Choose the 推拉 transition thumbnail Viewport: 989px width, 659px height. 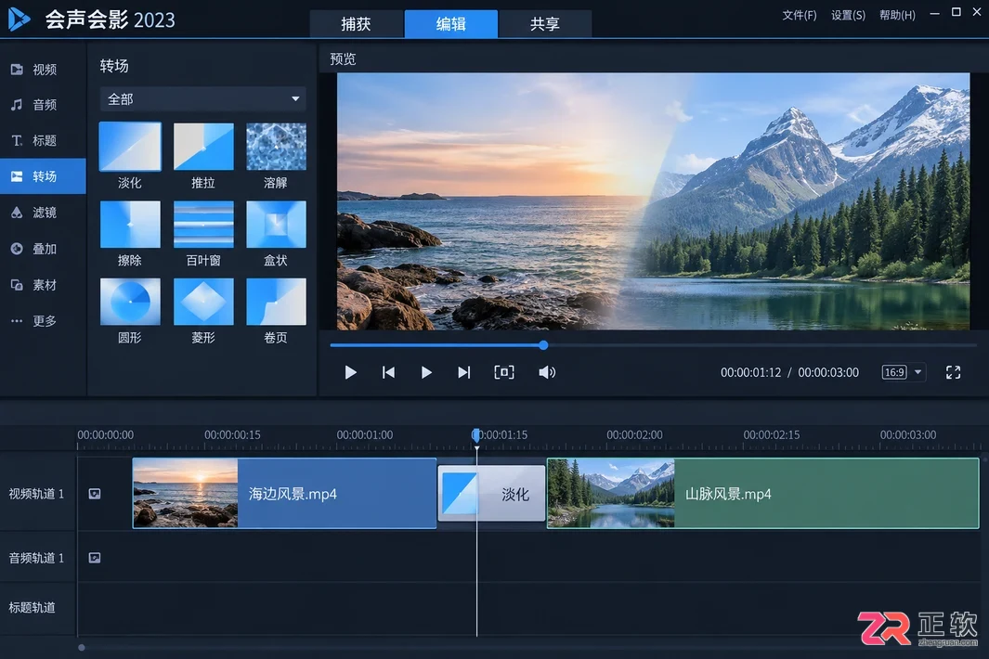(x=203, y=147)
